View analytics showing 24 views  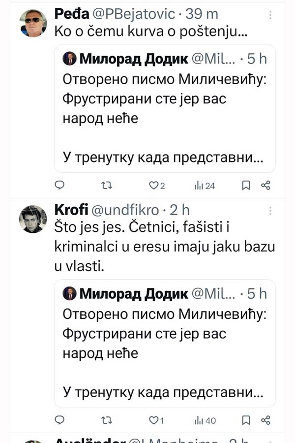point(205,185)
